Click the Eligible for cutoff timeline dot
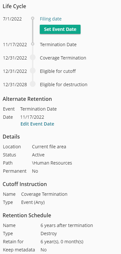 pyautogui.click(x=33, y=71)
